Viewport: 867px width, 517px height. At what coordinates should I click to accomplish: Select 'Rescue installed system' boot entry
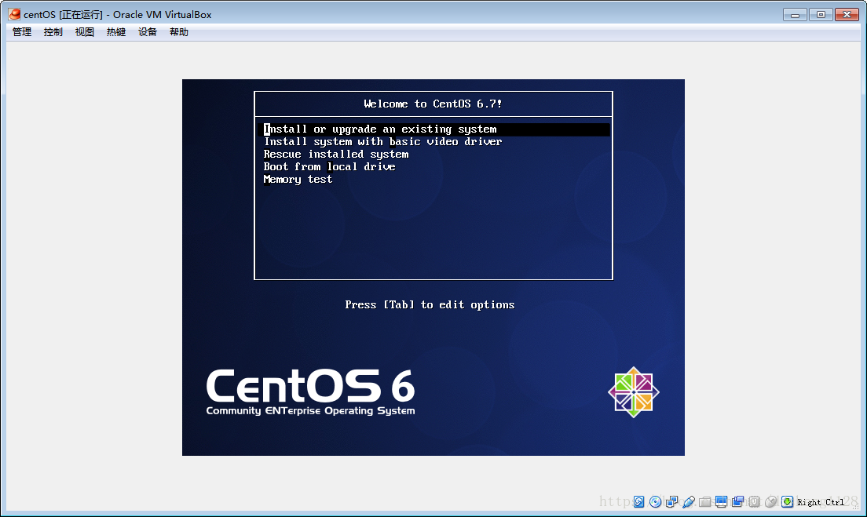click(336, 154)
